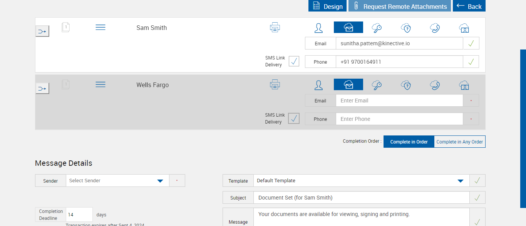
Task: Click the Request Remote Attachments button
Action: click(x=400, y=6)
